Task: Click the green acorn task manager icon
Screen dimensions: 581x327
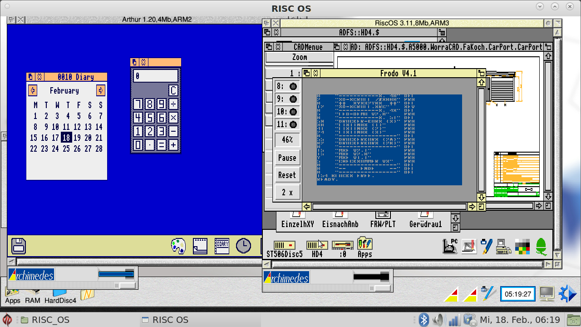Action: 541,246
